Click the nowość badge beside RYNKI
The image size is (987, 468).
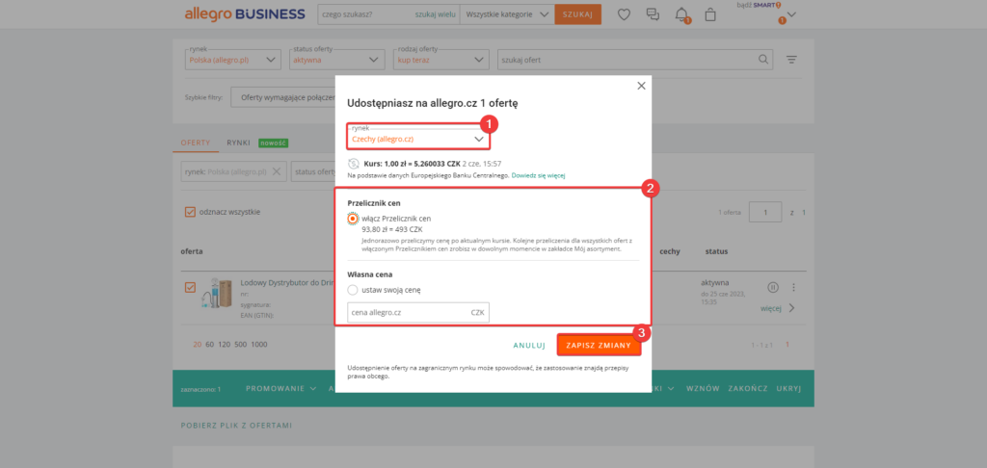pos(273,143)
